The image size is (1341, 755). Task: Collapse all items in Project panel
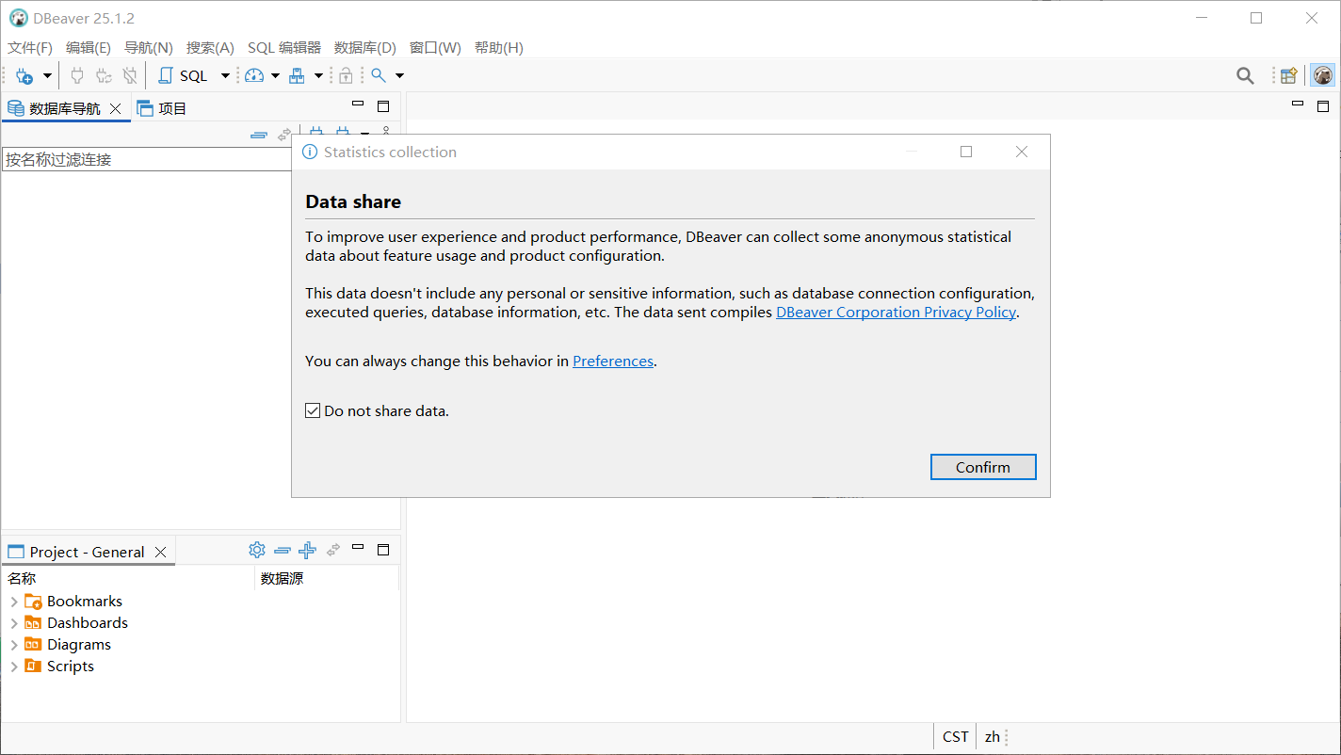283,550
